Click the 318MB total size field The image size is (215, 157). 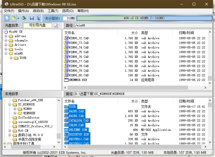(x=69, y=18)
